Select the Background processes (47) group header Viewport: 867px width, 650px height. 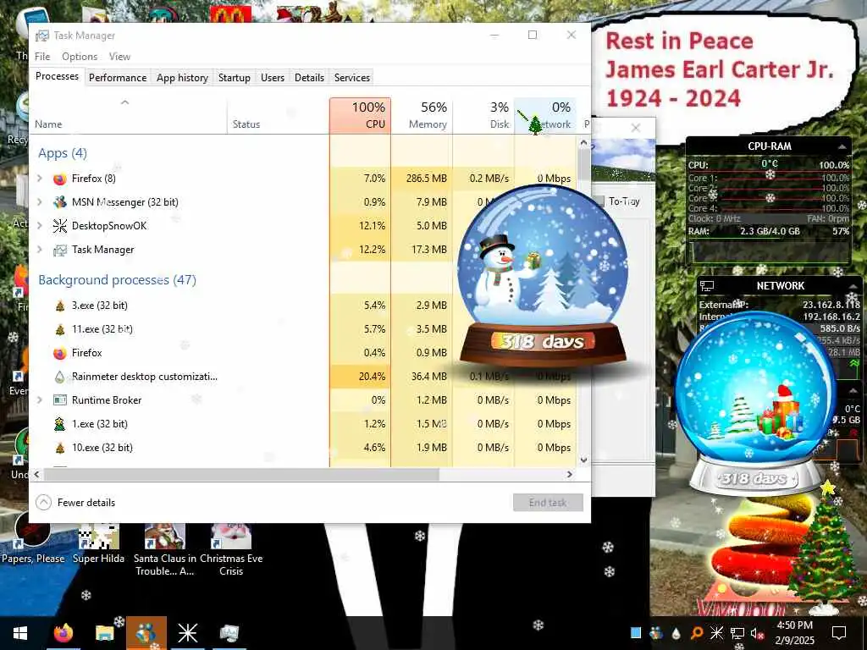[x=117, y=280]
